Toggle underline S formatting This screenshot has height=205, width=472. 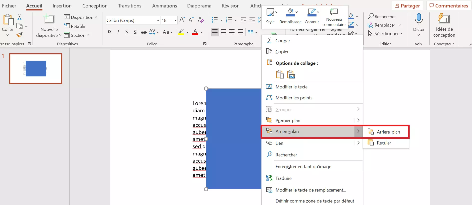tap(127, 32)
